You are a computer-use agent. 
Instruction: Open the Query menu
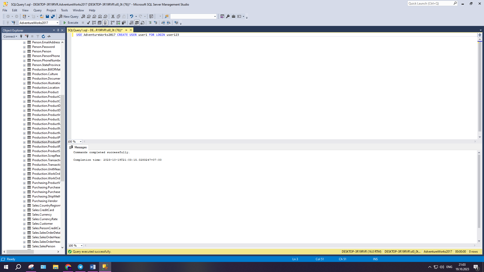click(38, 10)
